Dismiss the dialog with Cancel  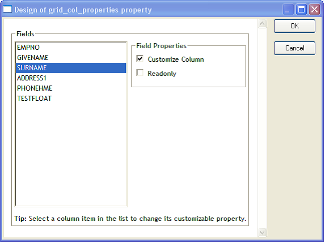294,48
